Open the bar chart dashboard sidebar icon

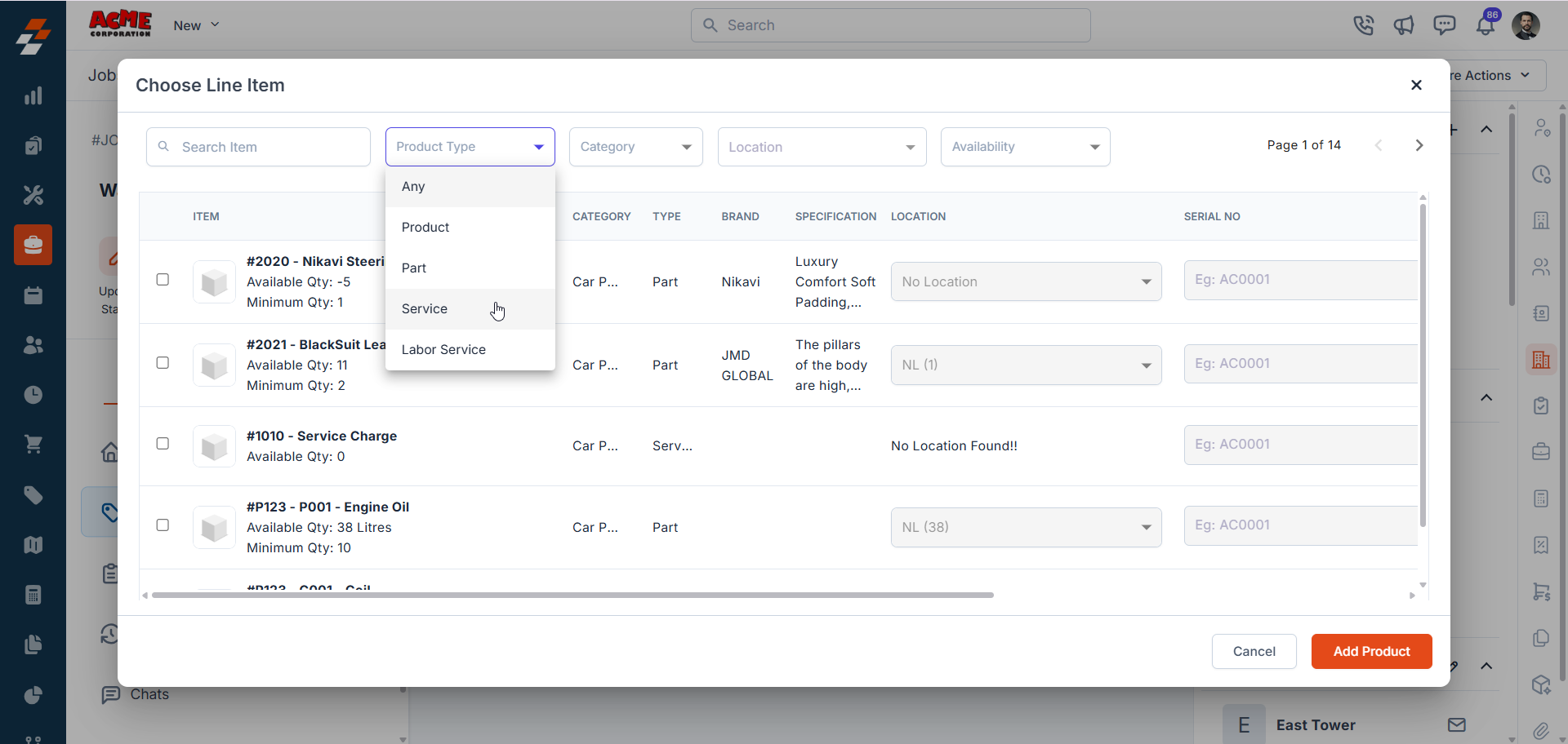[x=33, y=95]
